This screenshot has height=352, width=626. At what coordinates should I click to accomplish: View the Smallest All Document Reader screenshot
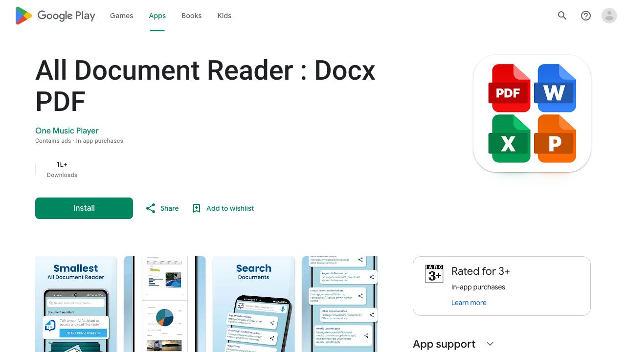[x=76, y=304]
